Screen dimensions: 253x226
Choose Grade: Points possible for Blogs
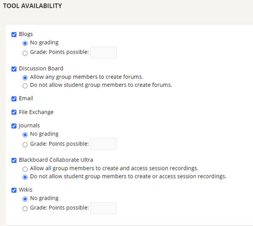(25, 53)
